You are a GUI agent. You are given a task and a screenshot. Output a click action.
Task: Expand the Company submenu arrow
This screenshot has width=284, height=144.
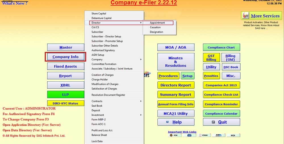click(141, 60)
